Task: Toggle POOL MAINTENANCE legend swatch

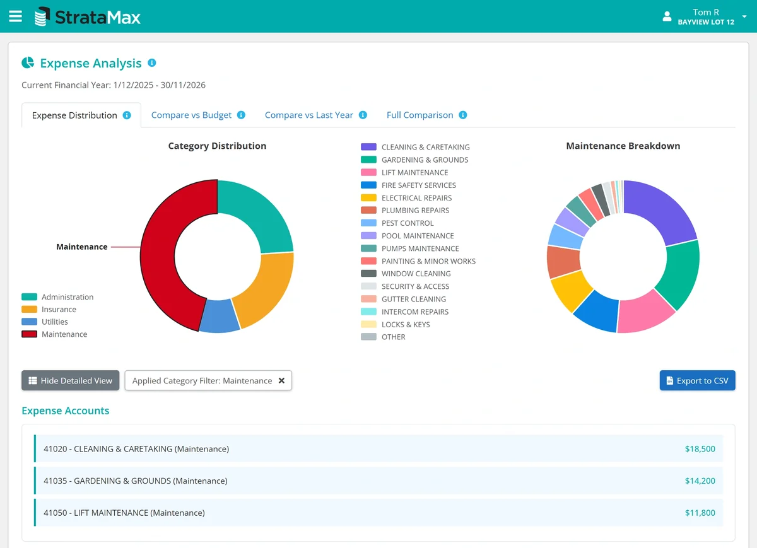Action: tap(369, 235)
